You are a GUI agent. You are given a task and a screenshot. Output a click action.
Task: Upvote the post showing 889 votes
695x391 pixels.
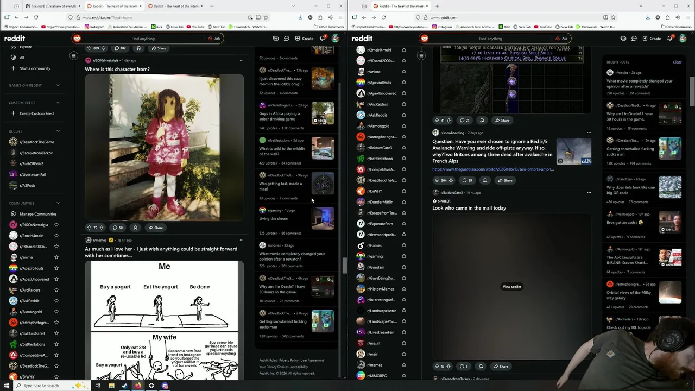pyautogui.click(x=90, y=48)
